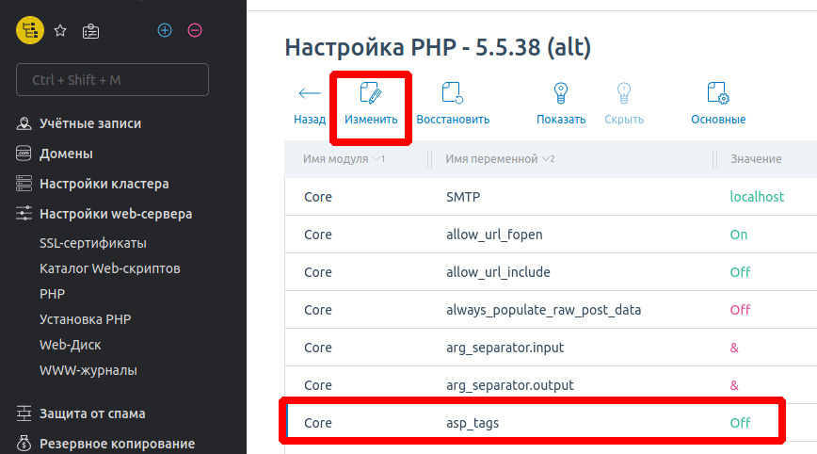Collapse all menu sections with minus icon
The image size is (817, 454).
pyautogui.click(x=195, y=30)
